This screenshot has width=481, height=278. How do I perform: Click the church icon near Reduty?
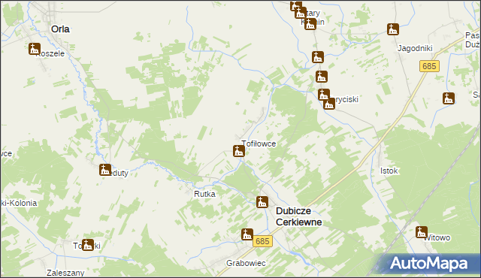click(105, 170)
